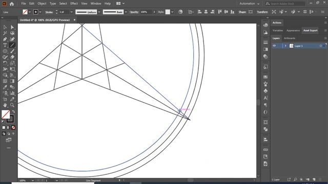The height and width of the screenshot is (184, 328).
Task: Select the Selection tool
Action: point(5,27)
